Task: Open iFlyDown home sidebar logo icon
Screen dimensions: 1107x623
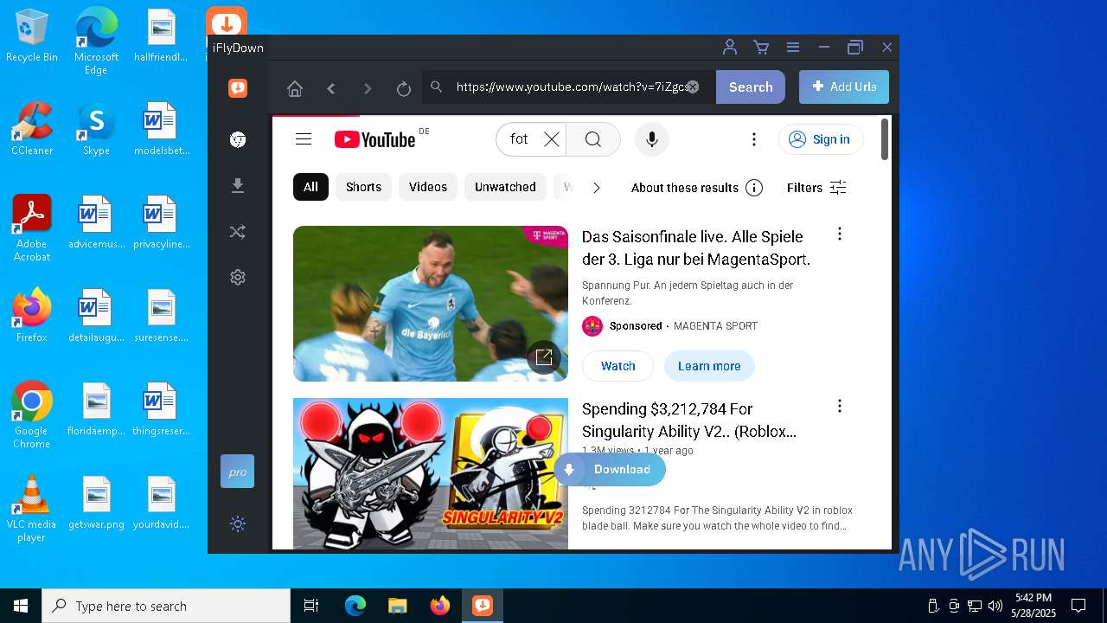Action: pos(238,87)
